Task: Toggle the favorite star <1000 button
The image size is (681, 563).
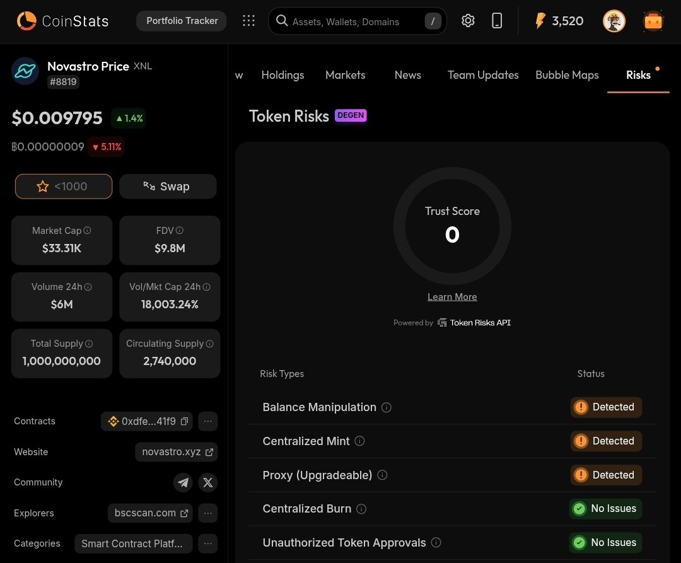Action: click(x=64, y=186)
